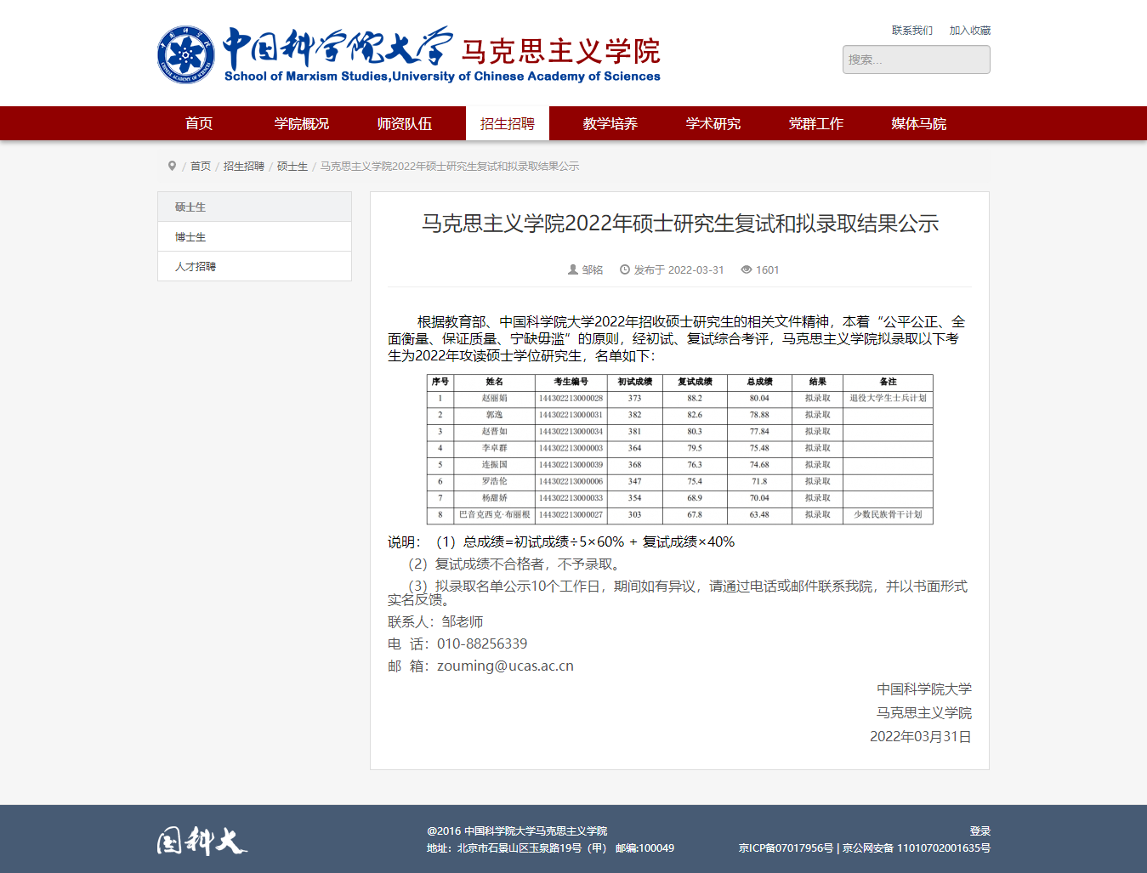Click the location pin breadcrumb icon
This screenshot has height=873, width=1147.
pyautogui.click(x=172, y=166)
